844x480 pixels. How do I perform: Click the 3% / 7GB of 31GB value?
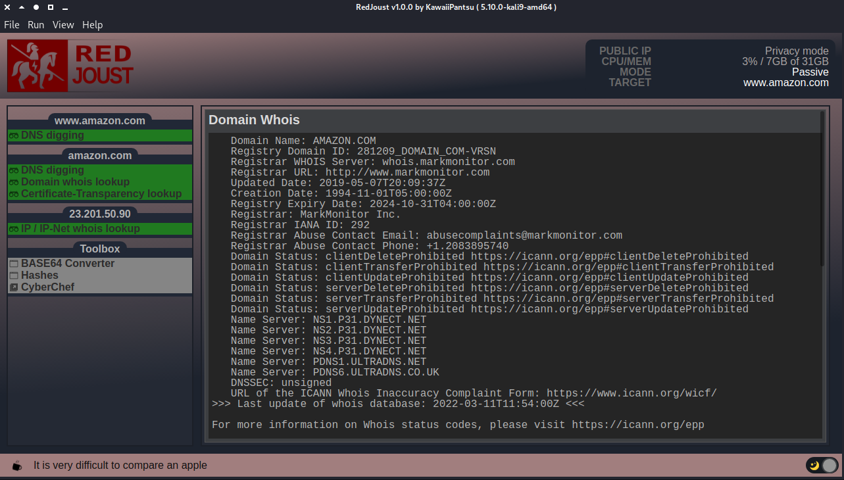coord(785,62)
